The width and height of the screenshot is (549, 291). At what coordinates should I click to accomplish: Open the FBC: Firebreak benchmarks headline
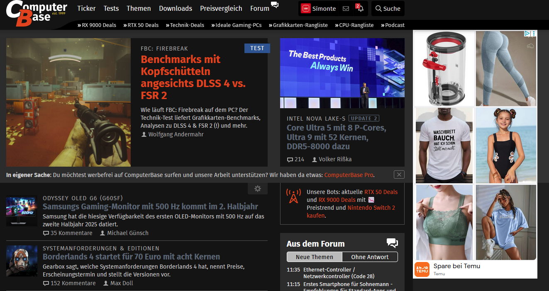pos(193,78)
